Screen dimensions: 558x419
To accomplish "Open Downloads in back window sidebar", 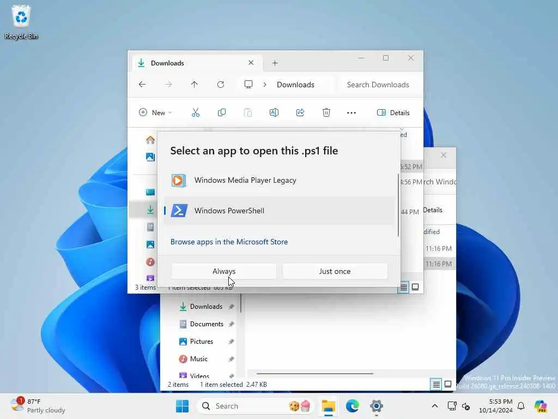I will 206,307.
